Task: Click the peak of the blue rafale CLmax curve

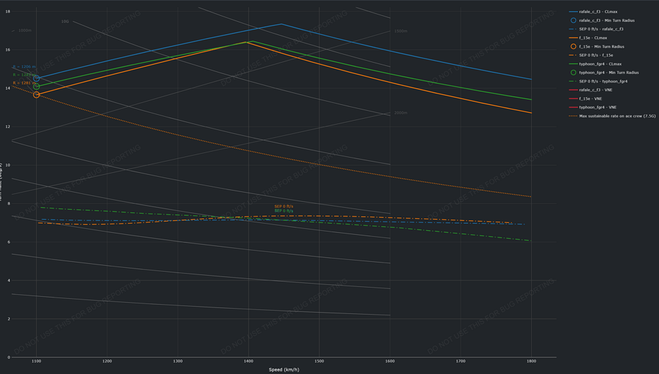Action: [x=281, y=24]
